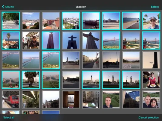162x121 pixels.
Task: Select the woman by horse carriage photo
Action: pos(31,41)
